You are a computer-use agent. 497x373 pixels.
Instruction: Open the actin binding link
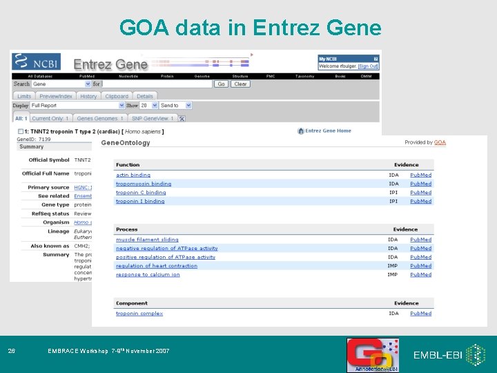(x=133, y=175)
